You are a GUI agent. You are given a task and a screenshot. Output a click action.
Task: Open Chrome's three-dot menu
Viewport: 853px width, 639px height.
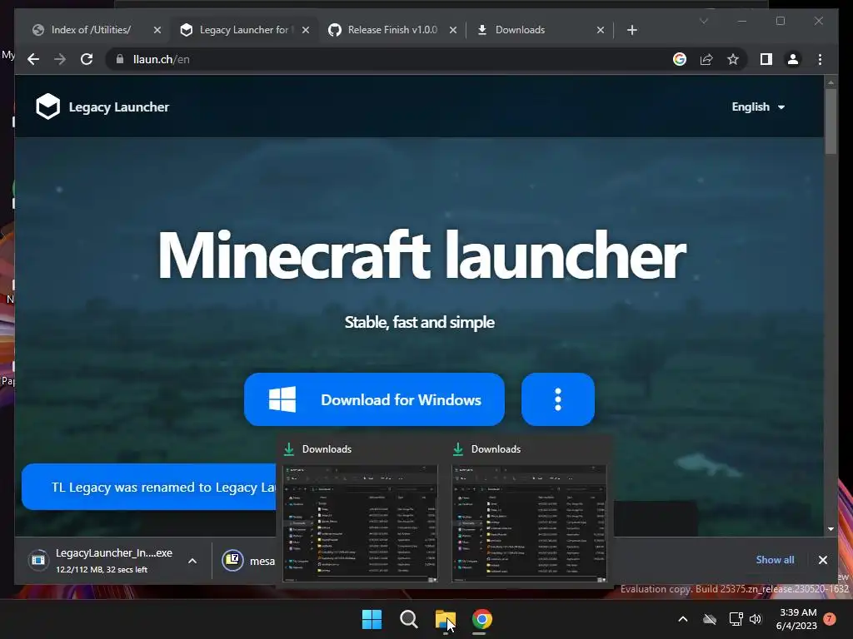[x=820, y=59]
